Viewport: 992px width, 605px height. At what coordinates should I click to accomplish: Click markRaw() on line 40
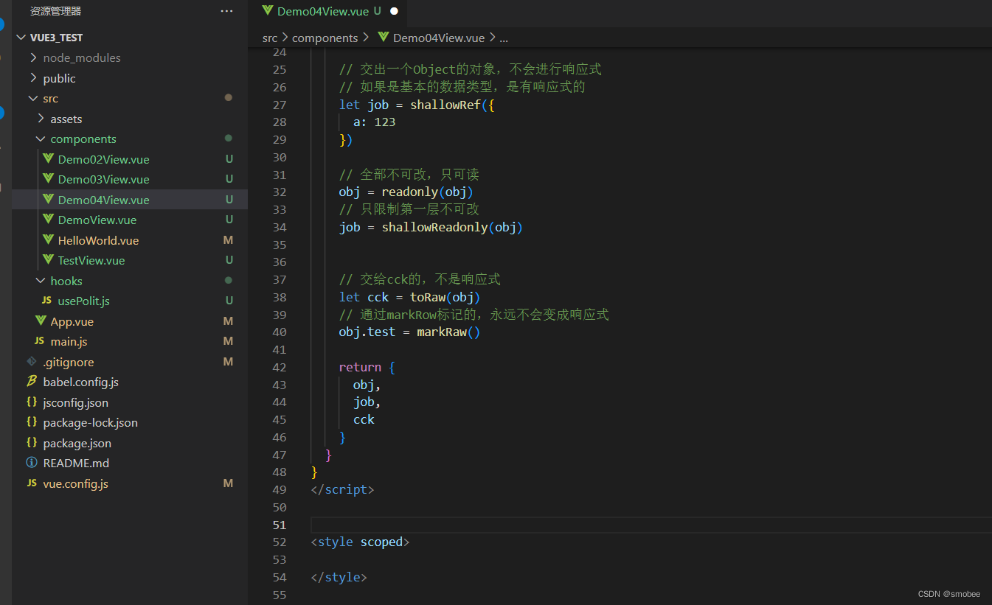pyautogui.click(x=448, y=332)
